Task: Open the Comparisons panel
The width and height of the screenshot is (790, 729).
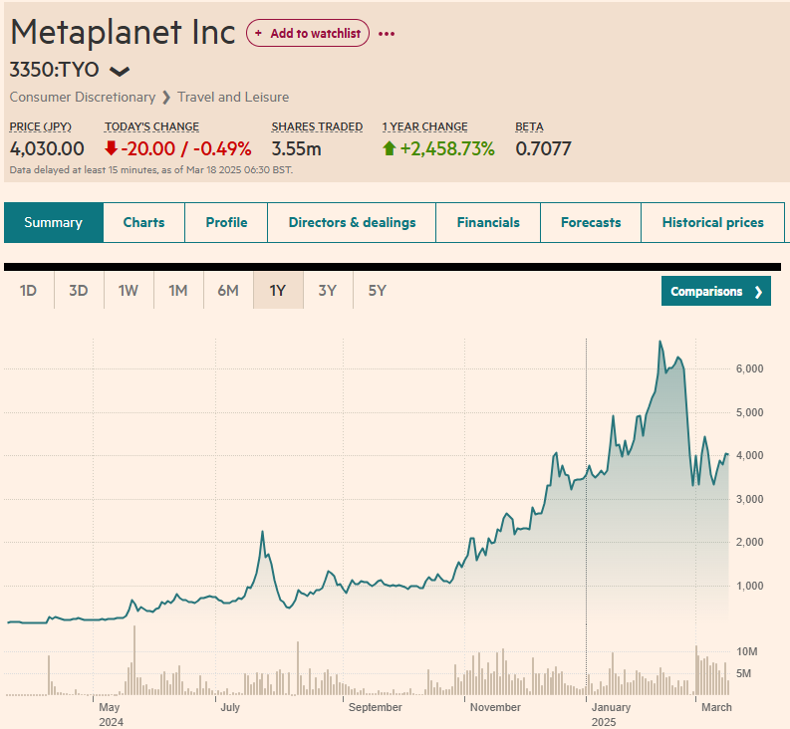Action: click(x=715, y=292)
